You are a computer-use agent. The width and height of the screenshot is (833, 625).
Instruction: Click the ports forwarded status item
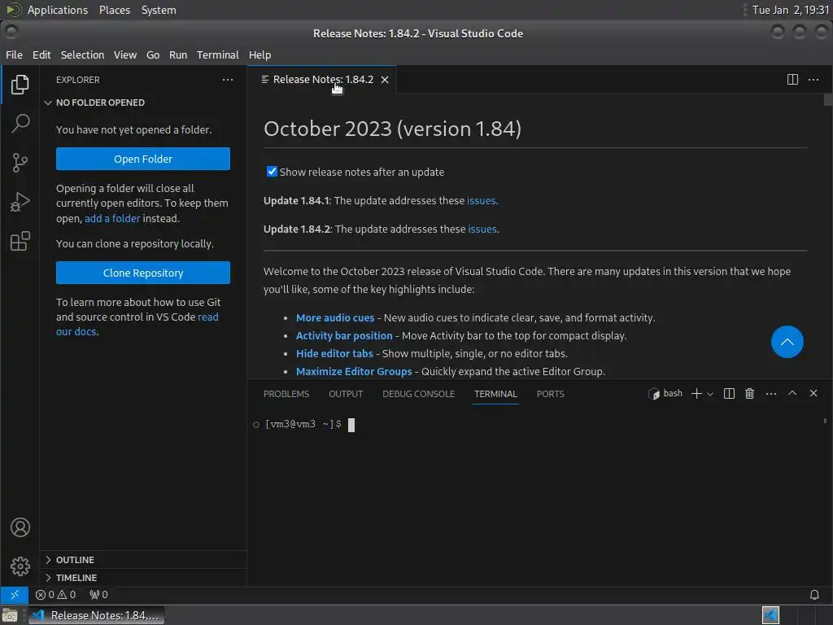(x=98, y=594)
